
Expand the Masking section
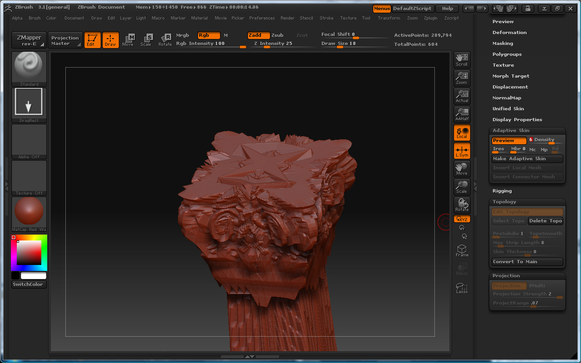pyautogui.click(x=502, y=44)
